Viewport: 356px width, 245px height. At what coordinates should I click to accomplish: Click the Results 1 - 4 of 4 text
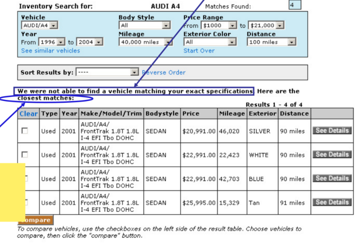[274, 105]
